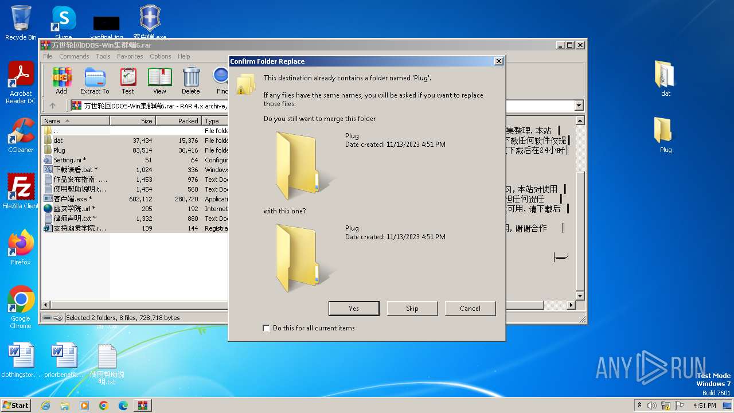Select the Plug folder on the desktop

666,135
